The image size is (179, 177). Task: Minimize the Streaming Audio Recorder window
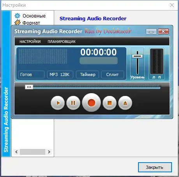pyautogui.click(x=151, y=32)
